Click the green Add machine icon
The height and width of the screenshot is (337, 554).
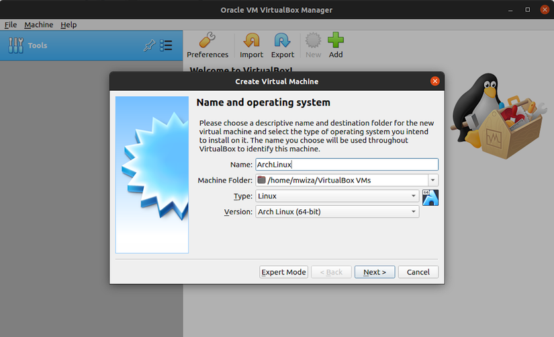(336, 45)
